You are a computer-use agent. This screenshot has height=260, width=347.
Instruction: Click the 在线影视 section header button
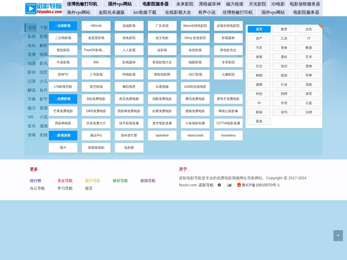click(x=63, y=26)
